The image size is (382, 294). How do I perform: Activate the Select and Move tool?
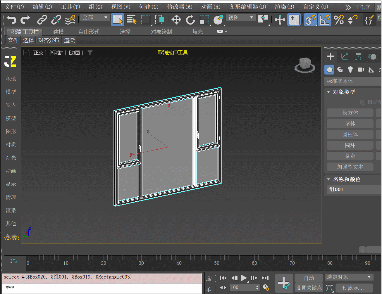pyautogui.click(x=176, y=20)
